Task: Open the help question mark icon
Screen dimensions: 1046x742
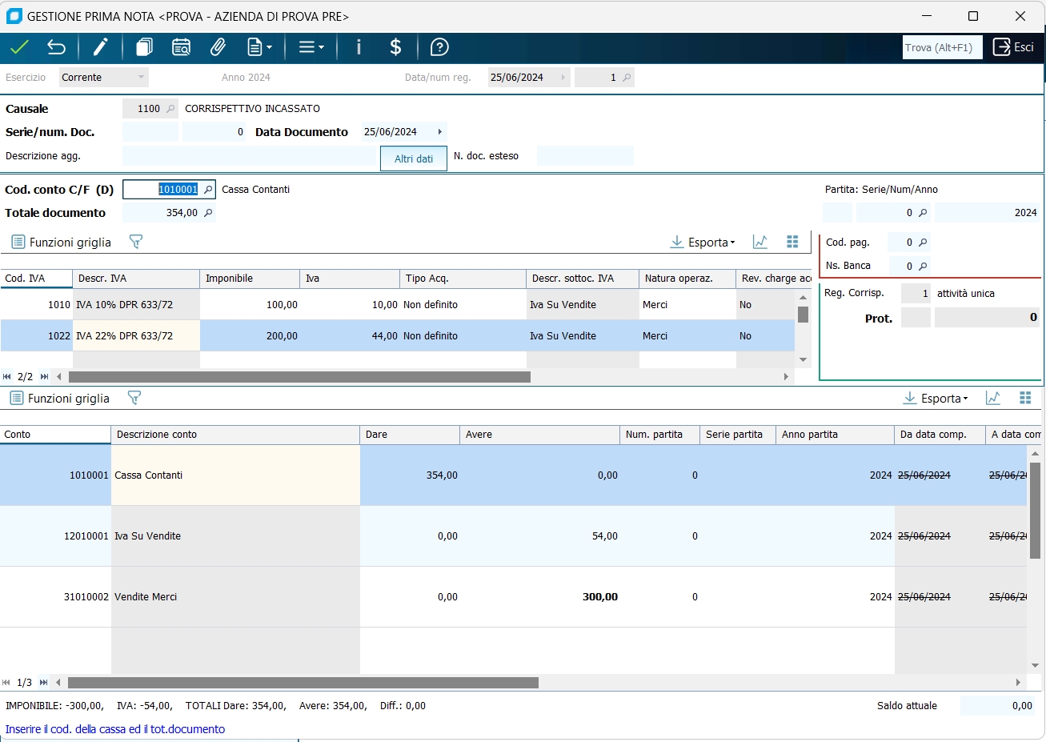Action: [x=439, y=47]
